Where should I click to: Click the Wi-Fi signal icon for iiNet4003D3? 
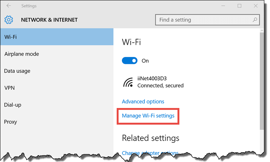pos(128,82)
